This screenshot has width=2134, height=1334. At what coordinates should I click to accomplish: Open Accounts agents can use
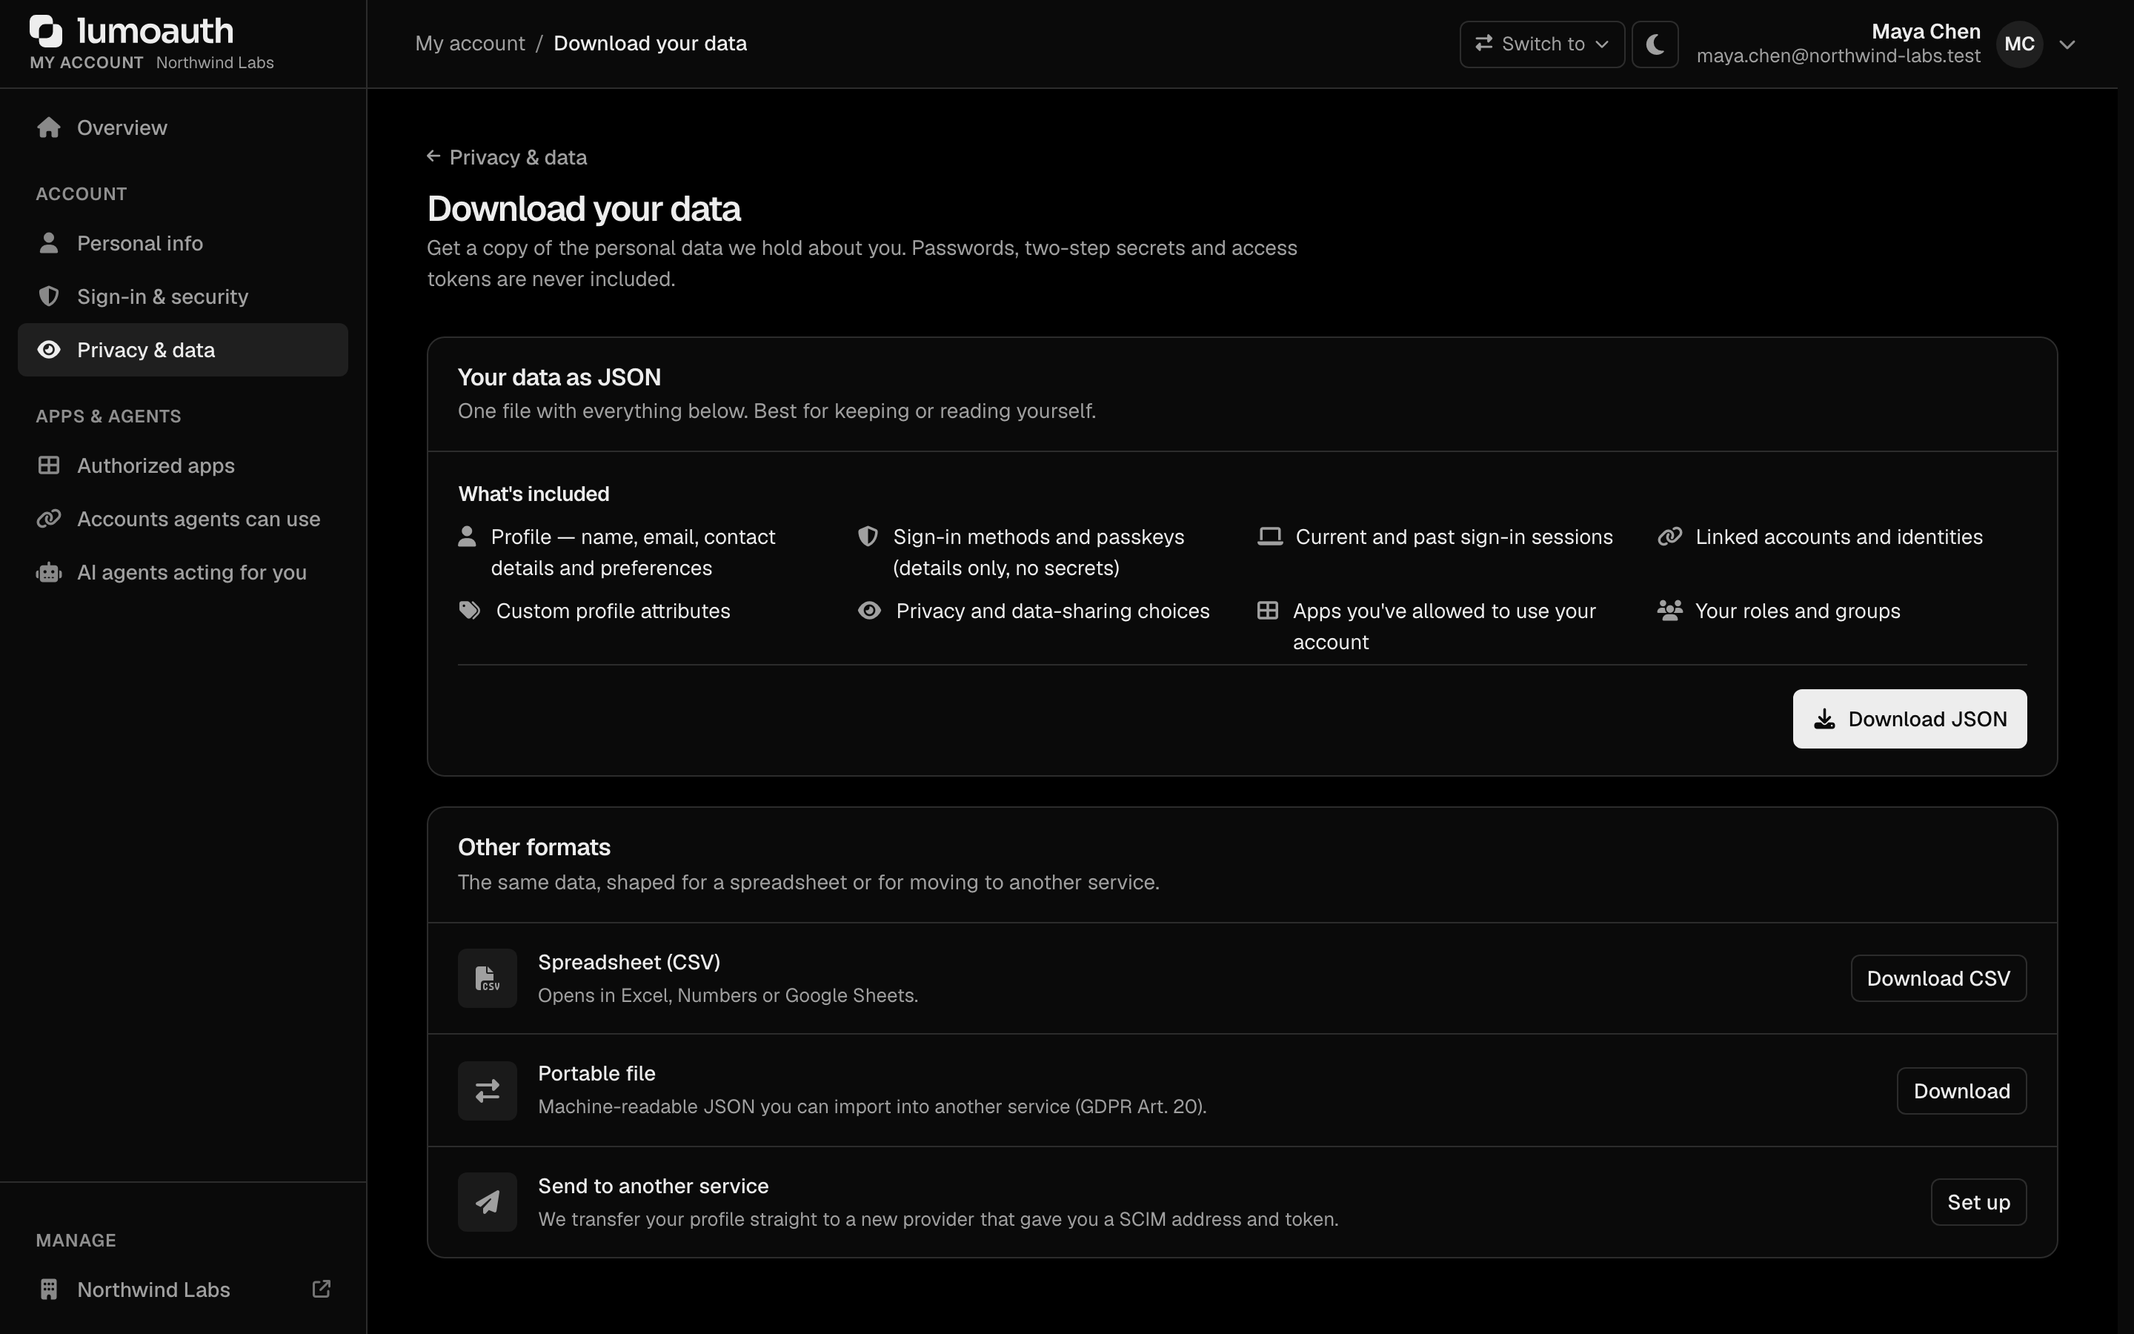point(182,519)
